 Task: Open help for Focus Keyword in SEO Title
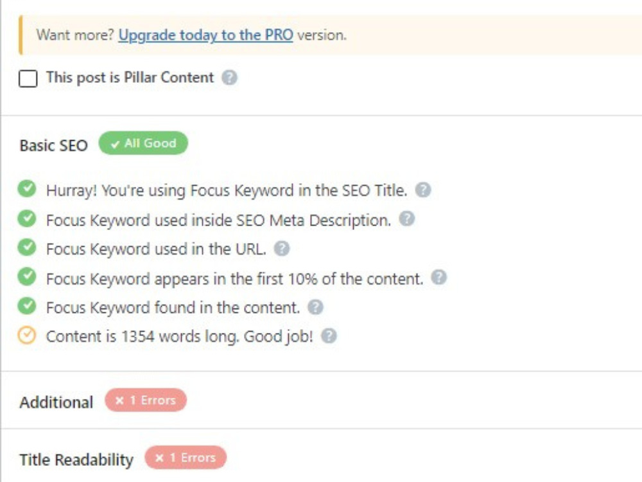click(x=423, y=190)
